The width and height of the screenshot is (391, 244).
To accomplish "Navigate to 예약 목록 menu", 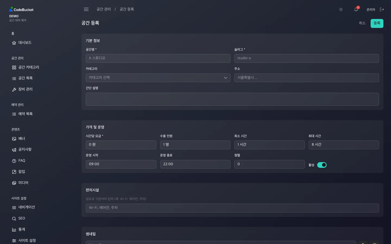I will click(x=25, y=114).
